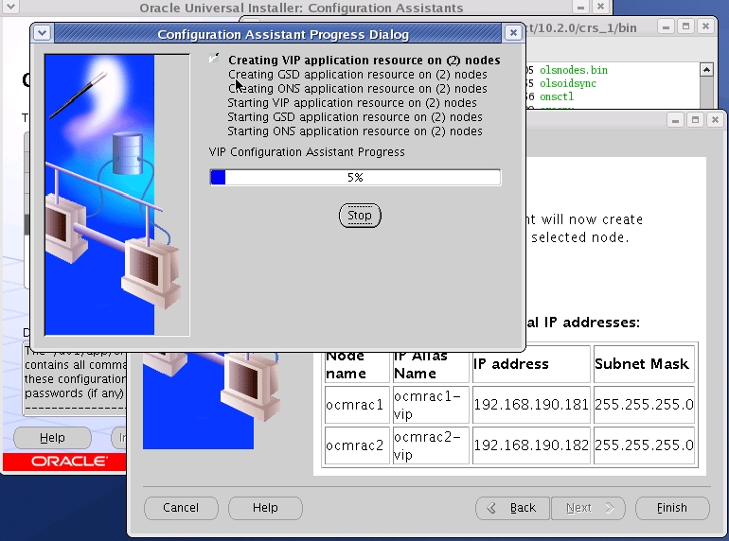Close the Configuration Assistant Progress Dialog
The width and height of the screenshot is (729, 541).
(x=513, y=33)
